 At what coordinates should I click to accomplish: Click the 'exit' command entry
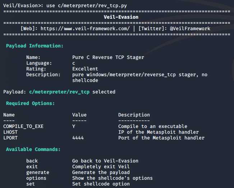[x=32, y=166]
